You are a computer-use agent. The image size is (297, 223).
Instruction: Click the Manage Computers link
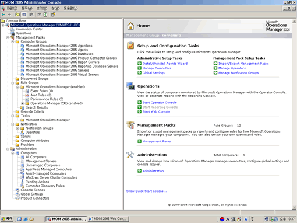pos(157,68)
